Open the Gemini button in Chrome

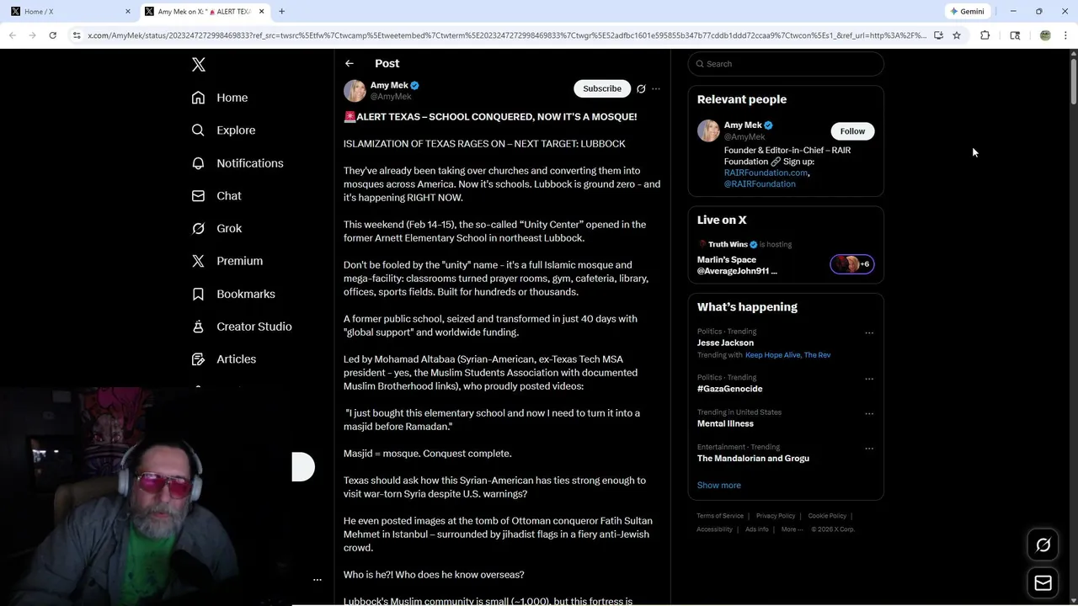click(967, 12)
